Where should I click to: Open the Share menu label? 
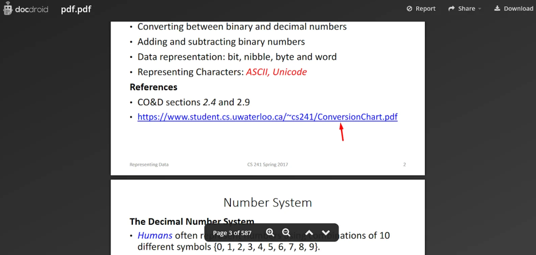(466, 9)
